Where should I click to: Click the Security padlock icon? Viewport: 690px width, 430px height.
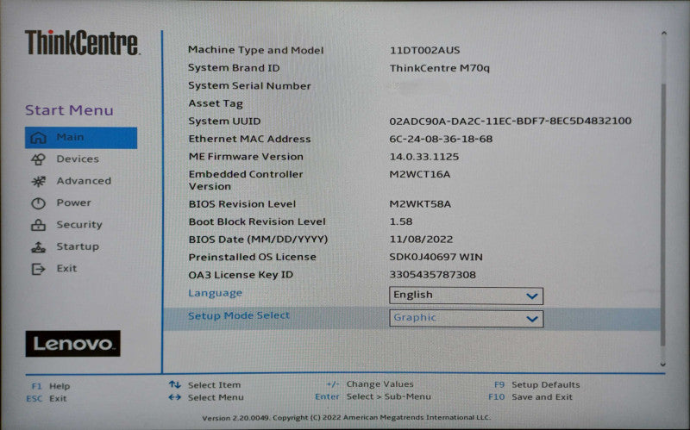coord(38,225)
